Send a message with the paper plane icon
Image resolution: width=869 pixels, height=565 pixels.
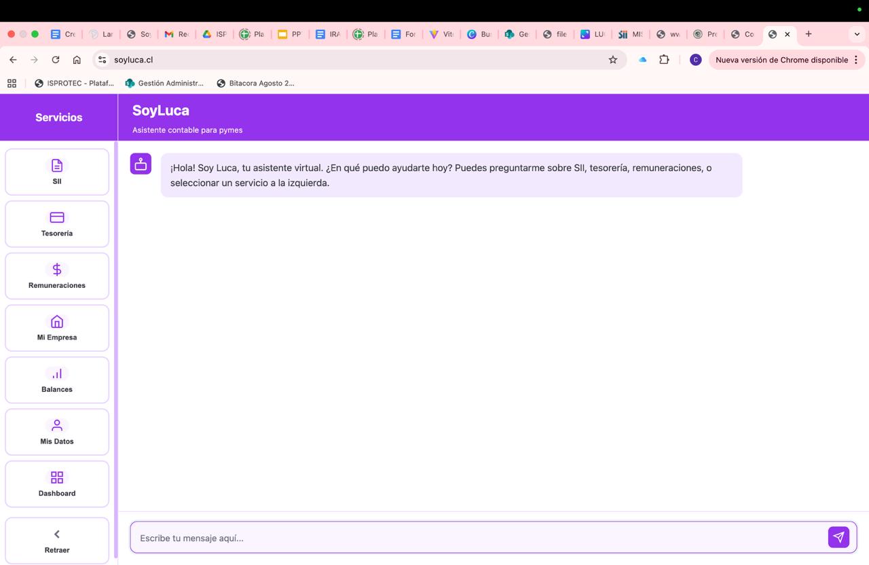(x=838, y=537)
